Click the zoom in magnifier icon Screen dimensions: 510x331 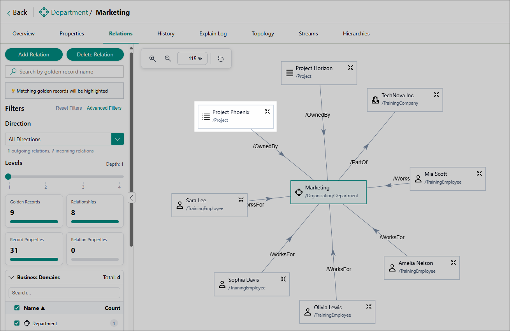click(153, 59)
